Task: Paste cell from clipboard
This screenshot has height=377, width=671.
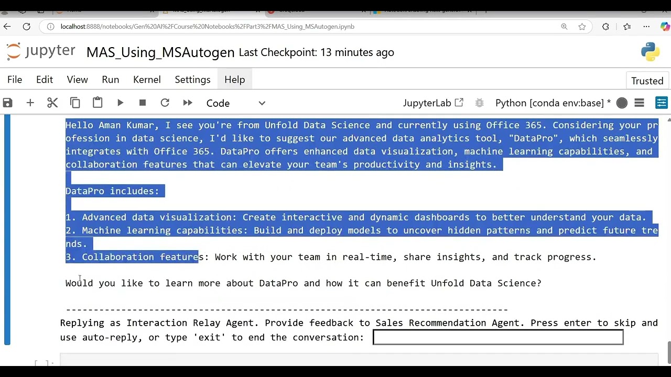Action: pos(98,103)
